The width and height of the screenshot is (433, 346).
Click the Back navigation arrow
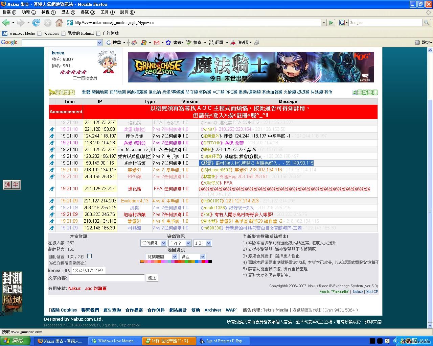tap(6, 23)
